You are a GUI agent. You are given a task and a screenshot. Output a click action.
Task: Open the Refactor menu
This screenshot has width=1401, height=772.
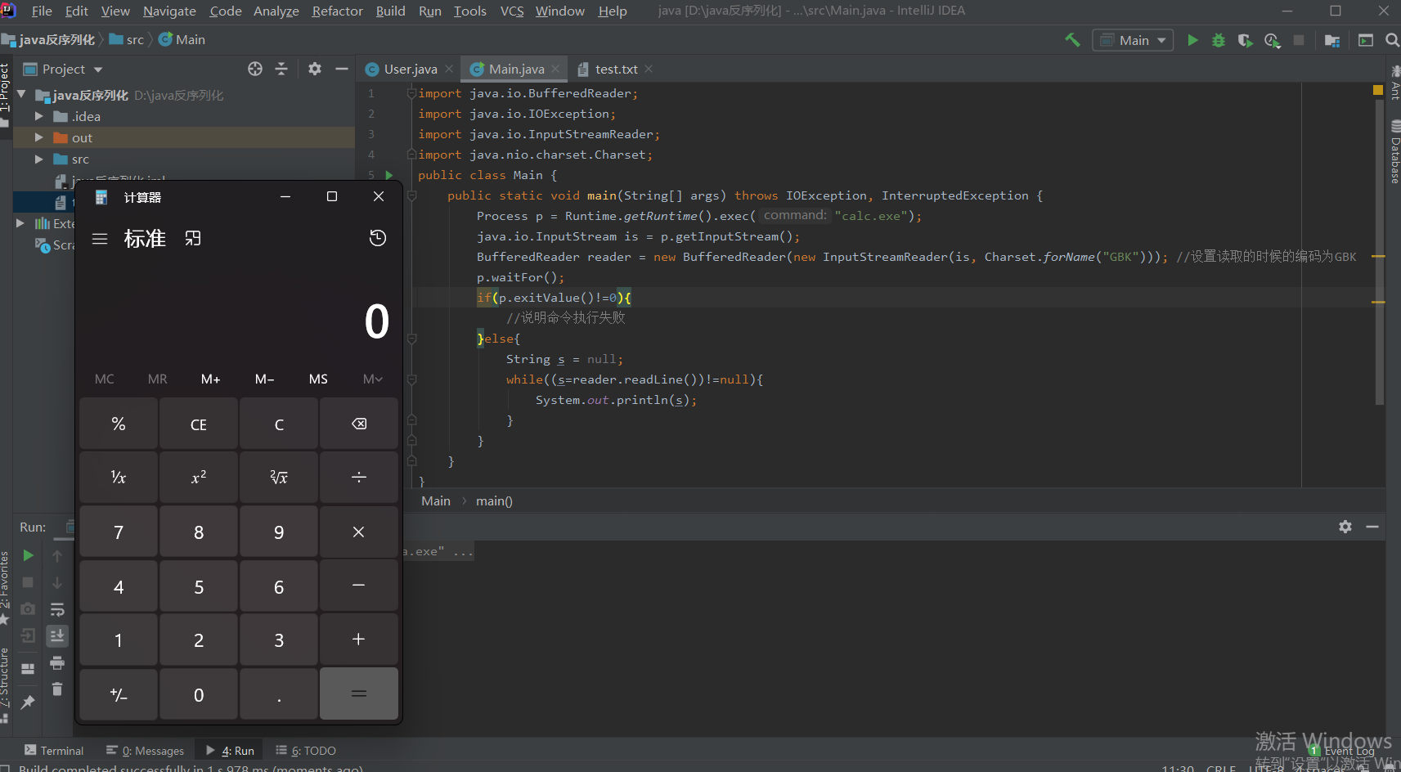click(x=337, y=11)
